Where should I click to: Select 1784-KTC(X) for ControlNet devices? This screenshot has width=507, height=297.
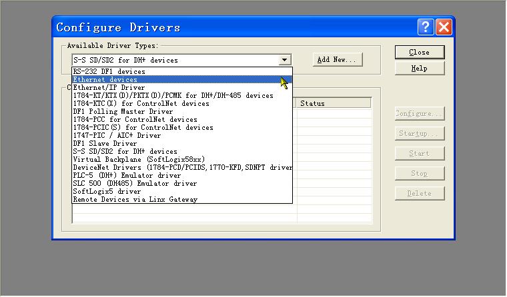[x=182, y=104]
